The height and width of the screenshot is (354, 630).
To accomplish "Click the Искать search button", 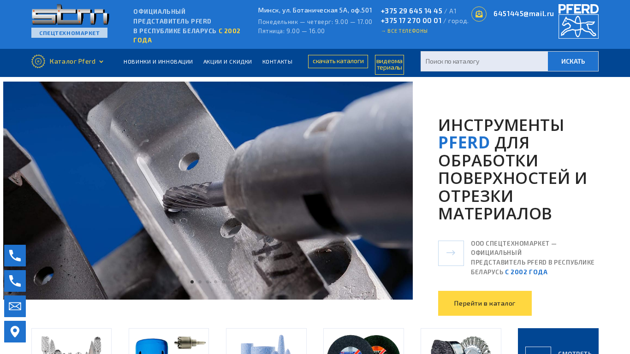I will [x=573, y=61].
